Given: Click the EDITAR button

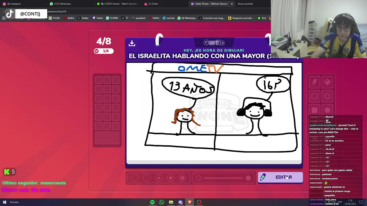Looking at the screenshot, I should (x=280, y=177).
